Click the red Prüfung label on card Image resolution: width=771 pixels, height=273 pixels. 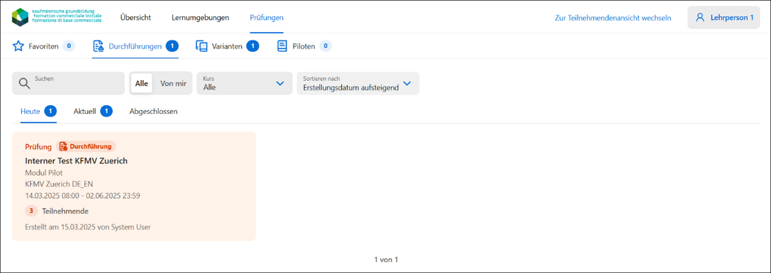click(x=38, y=147)
